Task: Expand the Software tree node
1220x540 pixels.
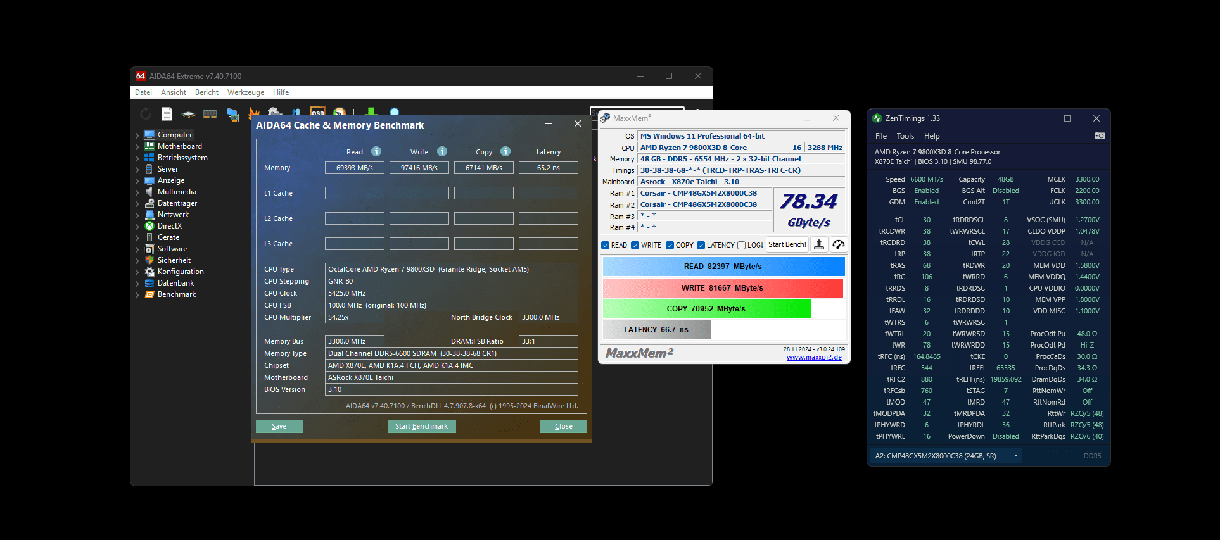Action: pyautogui.click(x=137, y=249)
